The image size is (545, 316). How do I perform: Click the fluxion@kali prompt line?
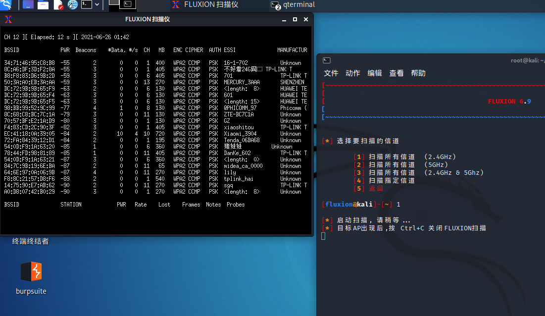(361, 205)
